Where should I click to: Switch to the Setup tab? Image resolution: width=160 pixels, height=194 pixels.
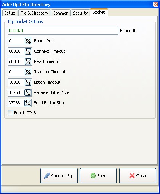pos(10,13)
